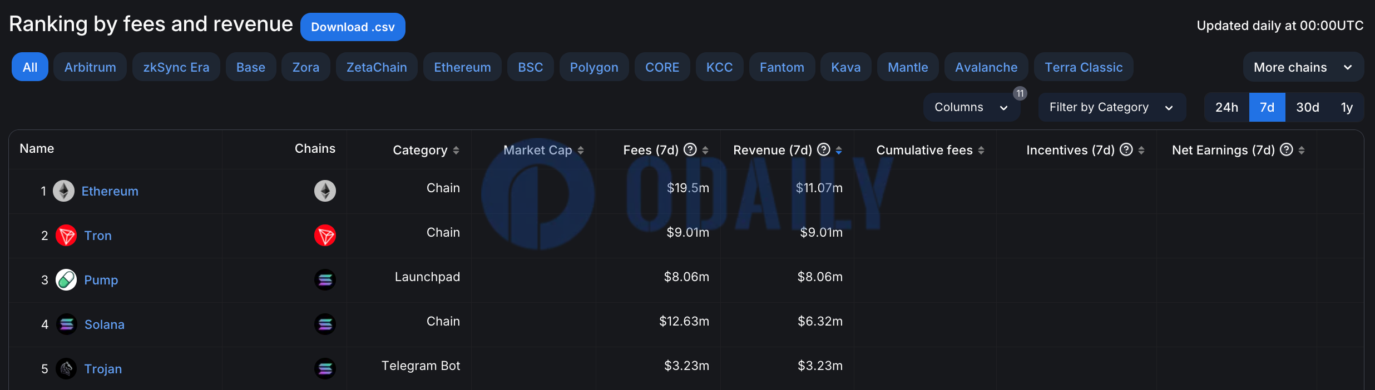Select the Polygon chain tab

593,67
